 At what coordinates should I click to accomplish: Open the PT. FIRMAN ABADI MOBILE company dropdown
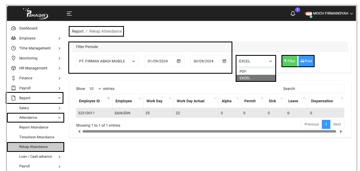pyautogui.click(x=107, y=61)
